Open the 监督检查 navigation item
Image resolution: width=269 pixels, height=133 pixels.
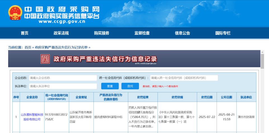click(142, 33)
